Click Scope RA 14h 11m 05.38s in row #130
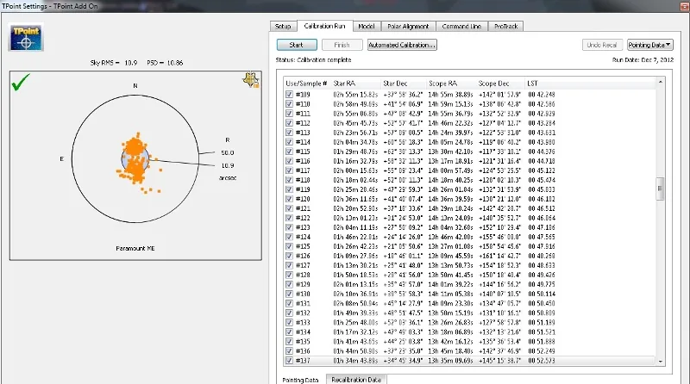This screenshot has height=384, width=690. (450, 294)
